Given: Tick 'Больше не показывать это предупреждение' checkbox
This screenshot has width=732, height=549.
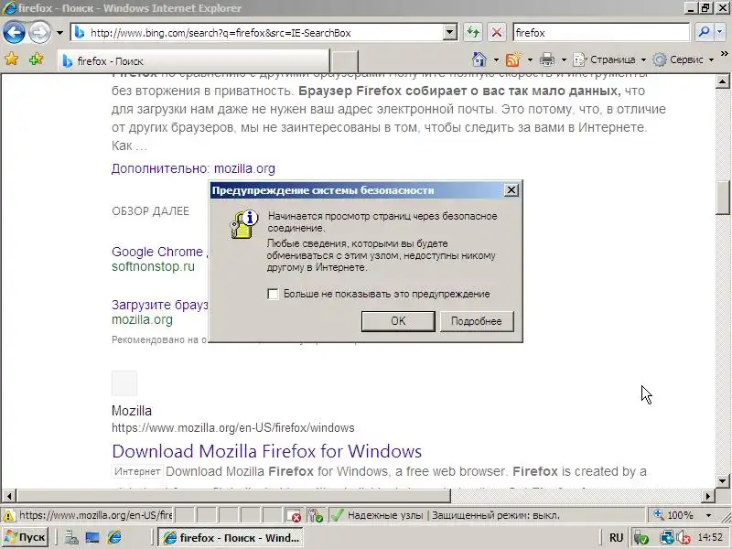Looking at the screenshot, I should tap(273, 294).
